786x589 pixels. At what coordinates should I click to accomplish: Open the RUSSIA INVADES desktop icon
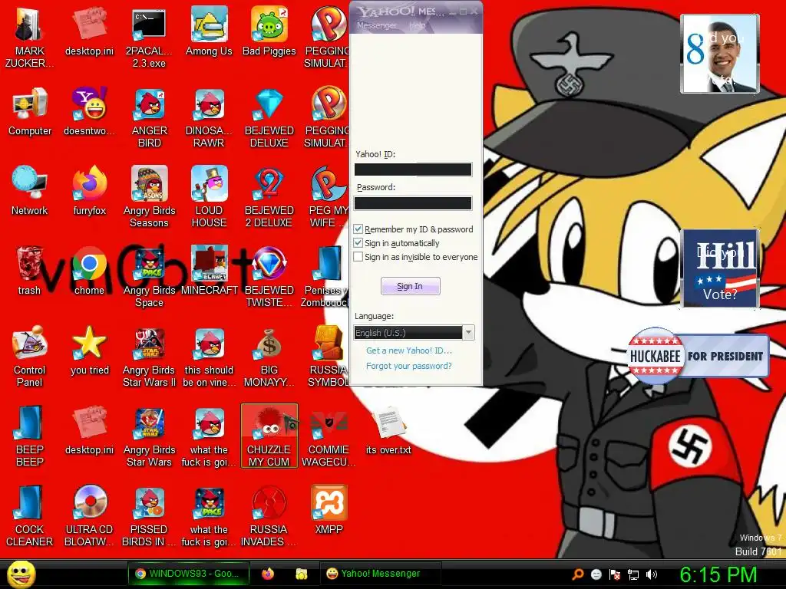click(269, 515)
